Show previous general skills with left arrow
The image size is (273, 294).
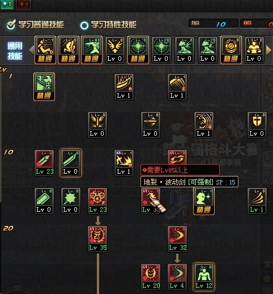tap(32, 50)
